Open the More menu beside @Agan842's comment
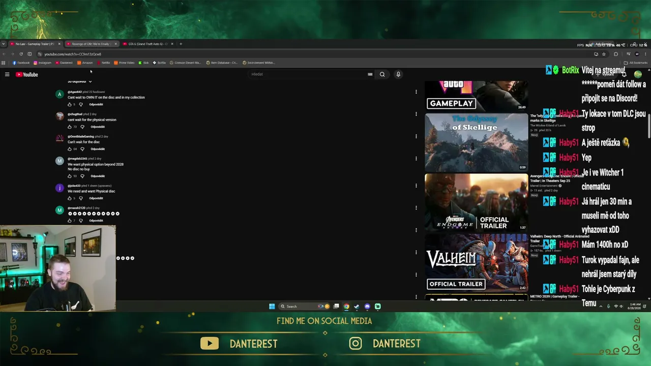Screen dimensions: 651x366 pos(416,92)
